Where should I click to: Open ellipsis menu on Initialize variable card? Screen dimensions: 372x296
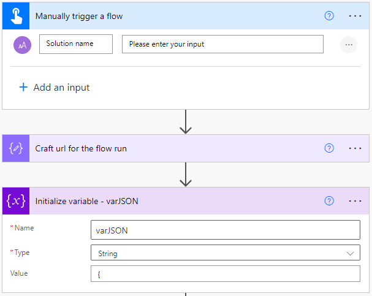tap(355, 200)
